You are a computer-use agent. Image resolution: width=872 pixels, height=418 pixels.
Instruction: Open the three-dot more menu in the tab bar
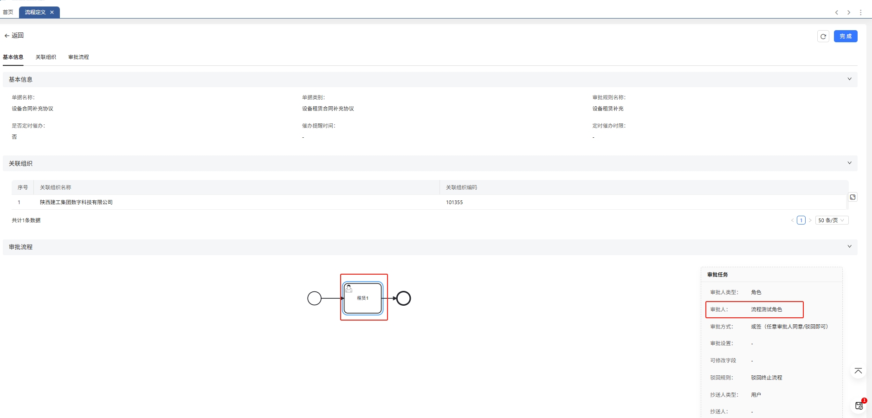[x=860, y=13]
